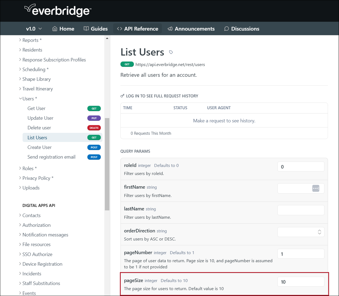The image size is (339, 296).
Task: Click LOG IN TO SEE FULL REQUEST HISTORY
Action: 162,96
